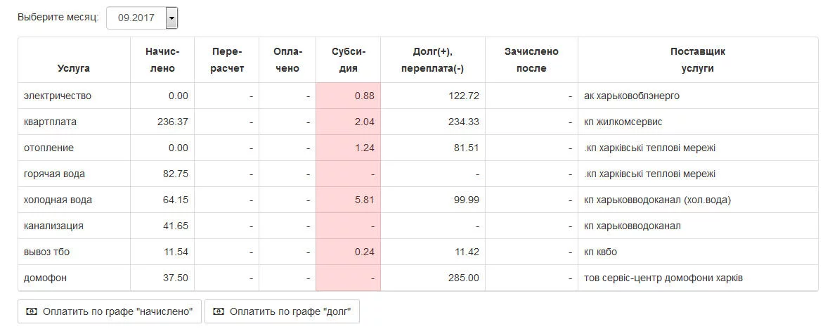The width and height of the screenshot is (837, 329).
Task: Click supplier кп жилкомсервис
Action: (x=623, y=122)
